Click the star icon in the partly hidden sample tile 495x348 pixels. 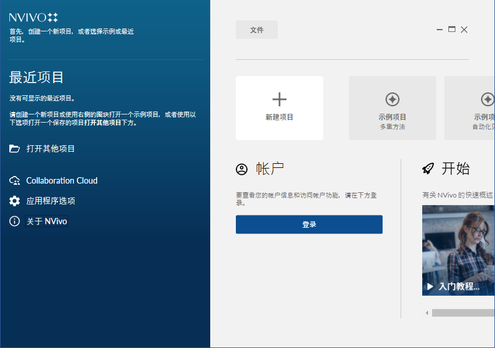coord(488,99)
